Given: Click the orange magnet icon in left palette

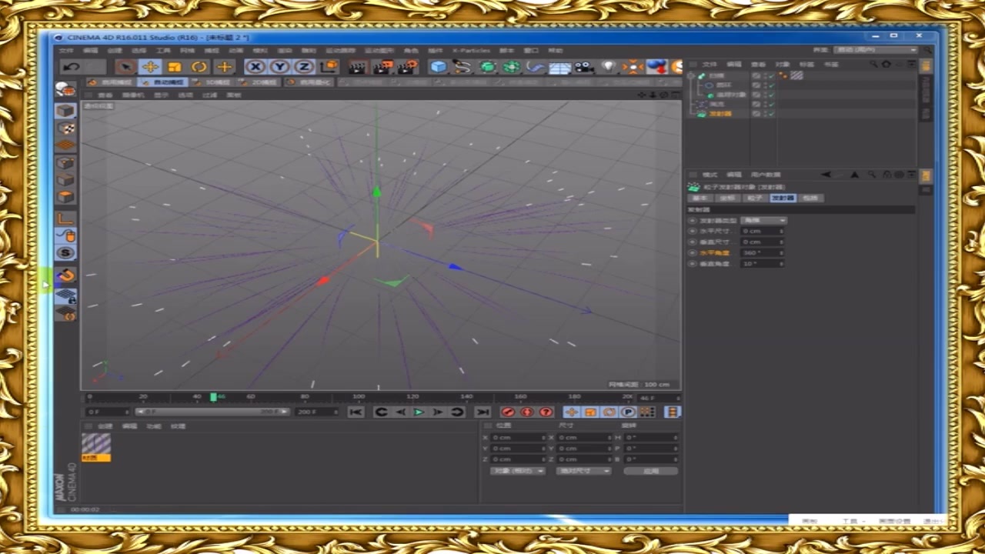Looking at the screenshot, I should pos(65,275).
